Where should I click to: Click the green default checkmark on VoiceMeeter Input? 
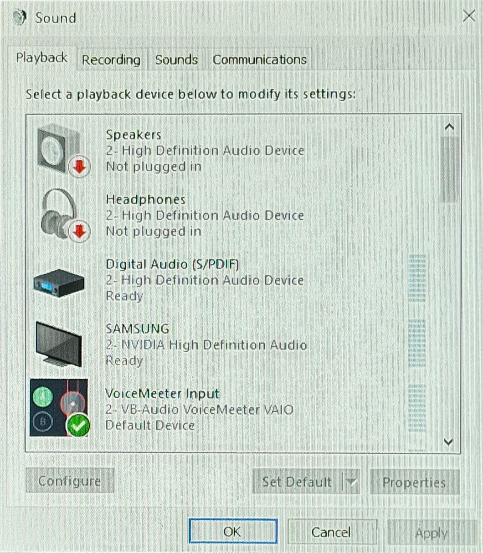point(78,424)
